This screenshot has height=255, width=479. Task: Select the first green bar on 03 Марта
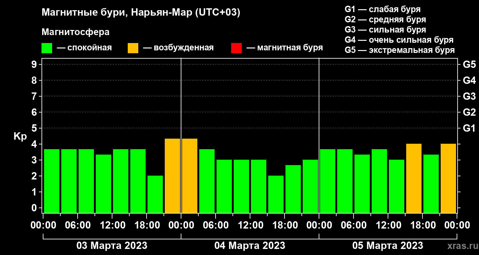(52, 181)
